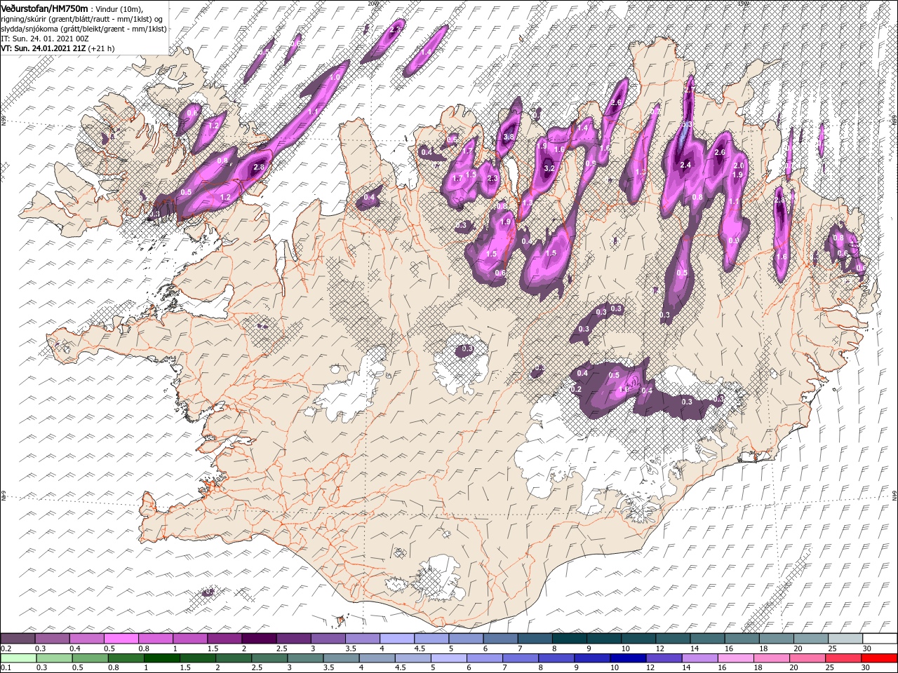Click the 2.4 precipitation value on map
Screen dimensions: 898x673
coord(686,165)
